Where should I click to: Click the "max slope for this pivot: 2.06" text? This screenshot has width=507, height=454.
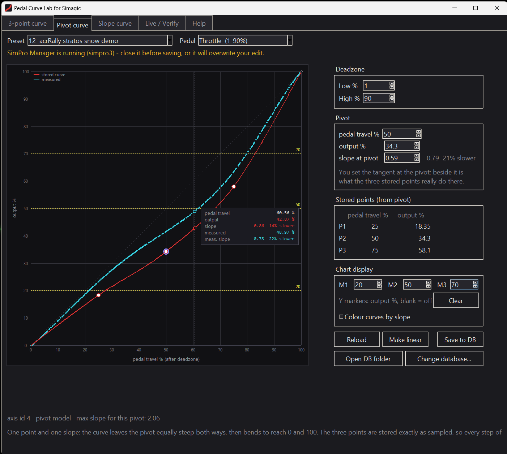[118, 418]
